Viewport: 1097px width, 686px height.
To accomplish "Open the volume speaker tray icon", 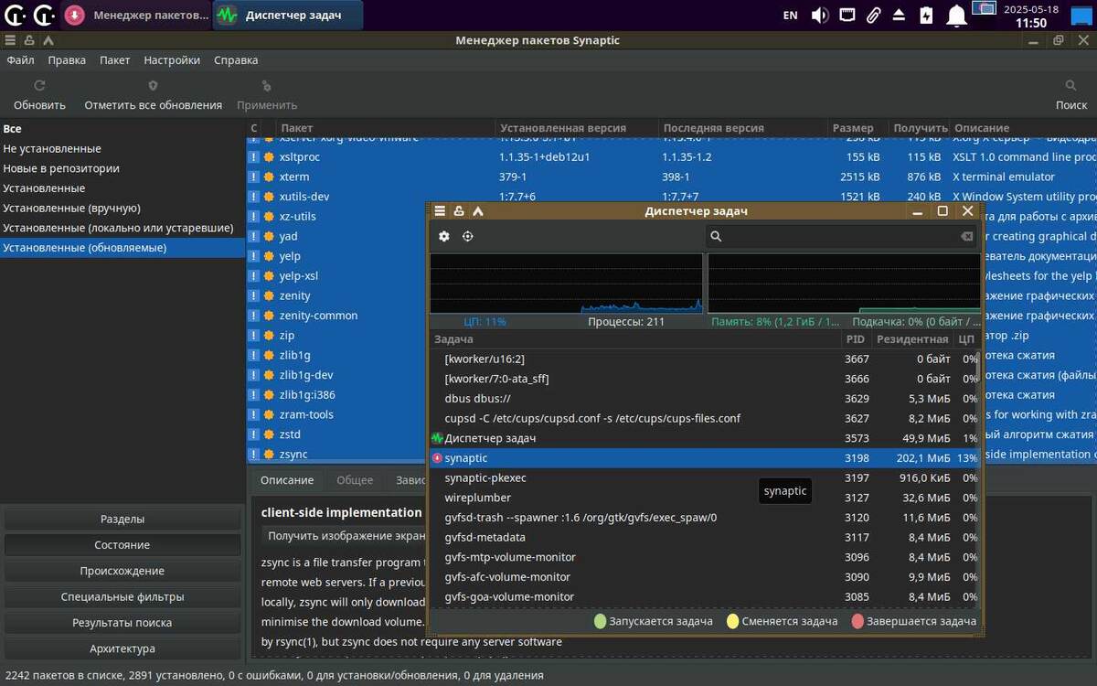I will coord(820,15).
